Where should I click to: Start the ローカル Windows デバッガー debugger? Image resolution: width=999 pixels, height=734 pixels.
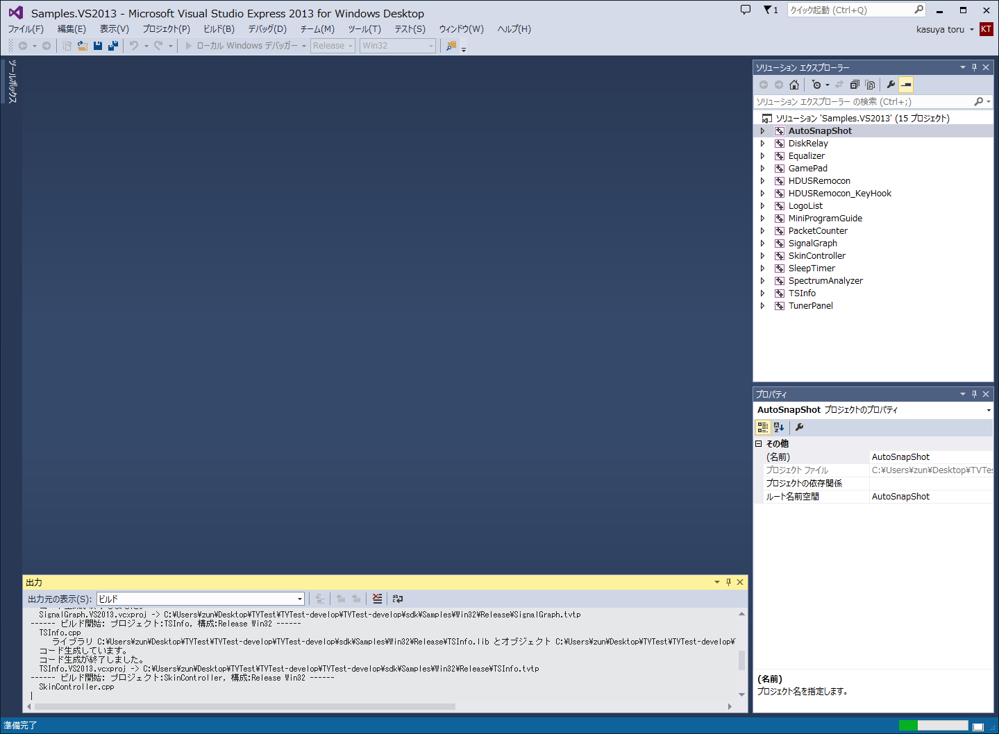click(246, 46)
